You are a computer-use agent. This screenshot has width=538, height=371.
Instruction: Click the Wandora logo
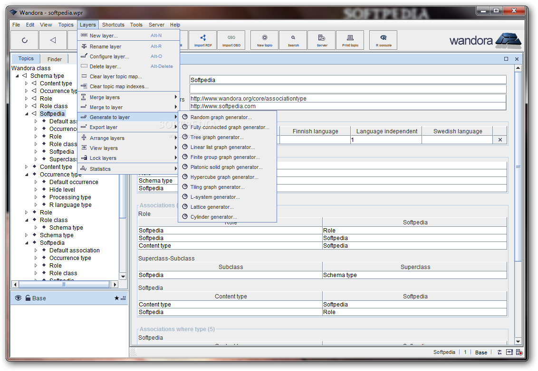pos(486,40)
